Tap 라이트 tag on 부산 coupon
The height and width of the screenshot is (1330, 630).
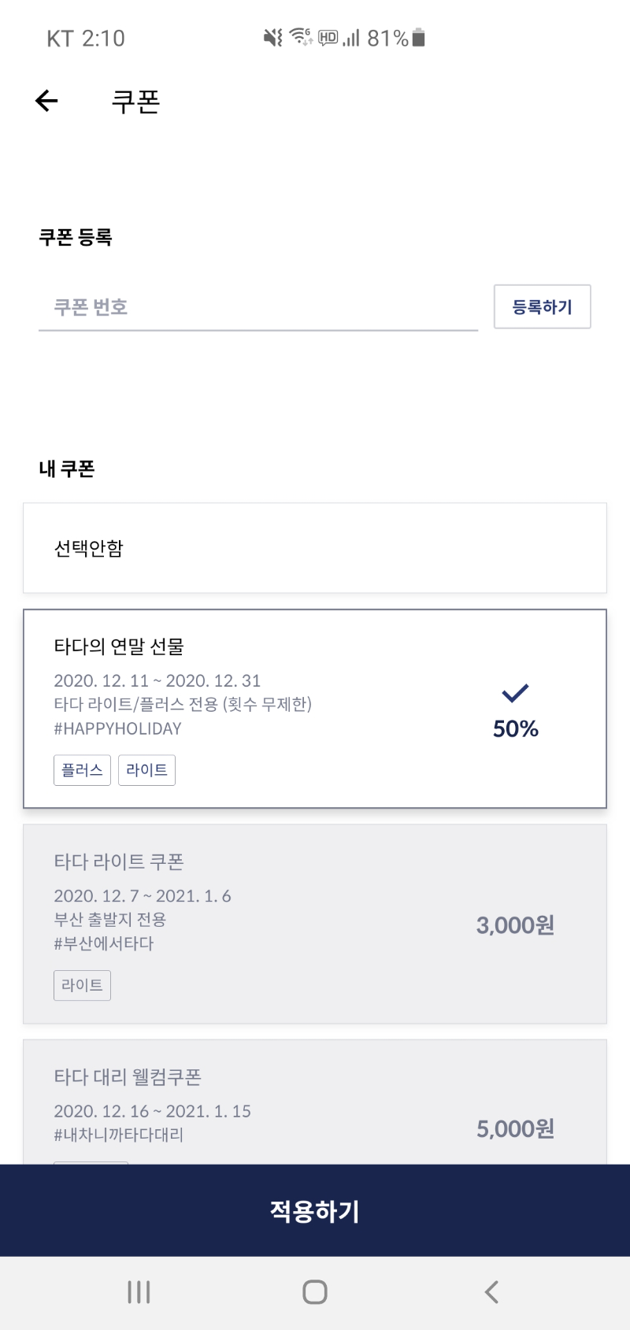[x=82, y=985]
